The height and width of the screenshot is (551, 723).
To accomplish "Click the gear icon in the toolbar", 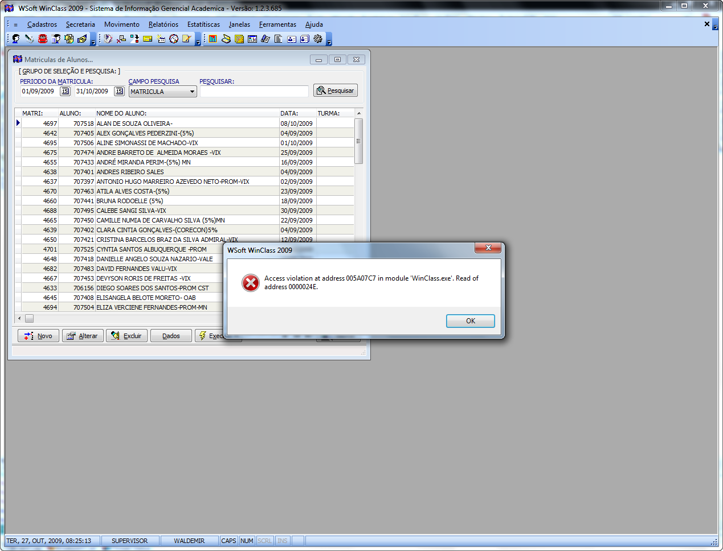I will click(318, 39).
